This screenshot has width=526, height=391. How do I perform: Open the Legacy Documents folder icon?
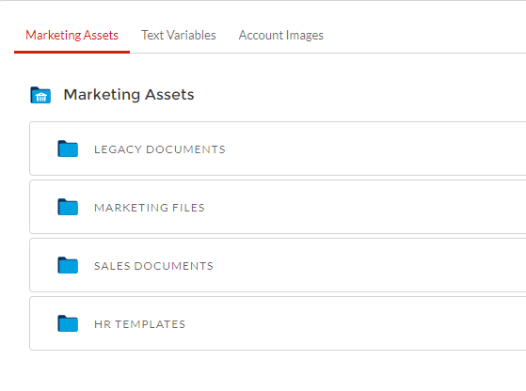(68, 149)
